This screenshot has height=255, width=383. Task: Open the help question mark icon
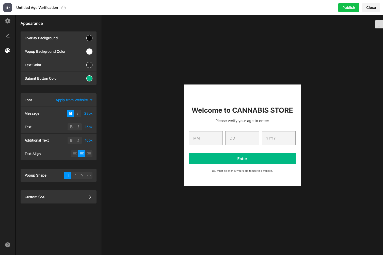point(8,245)
